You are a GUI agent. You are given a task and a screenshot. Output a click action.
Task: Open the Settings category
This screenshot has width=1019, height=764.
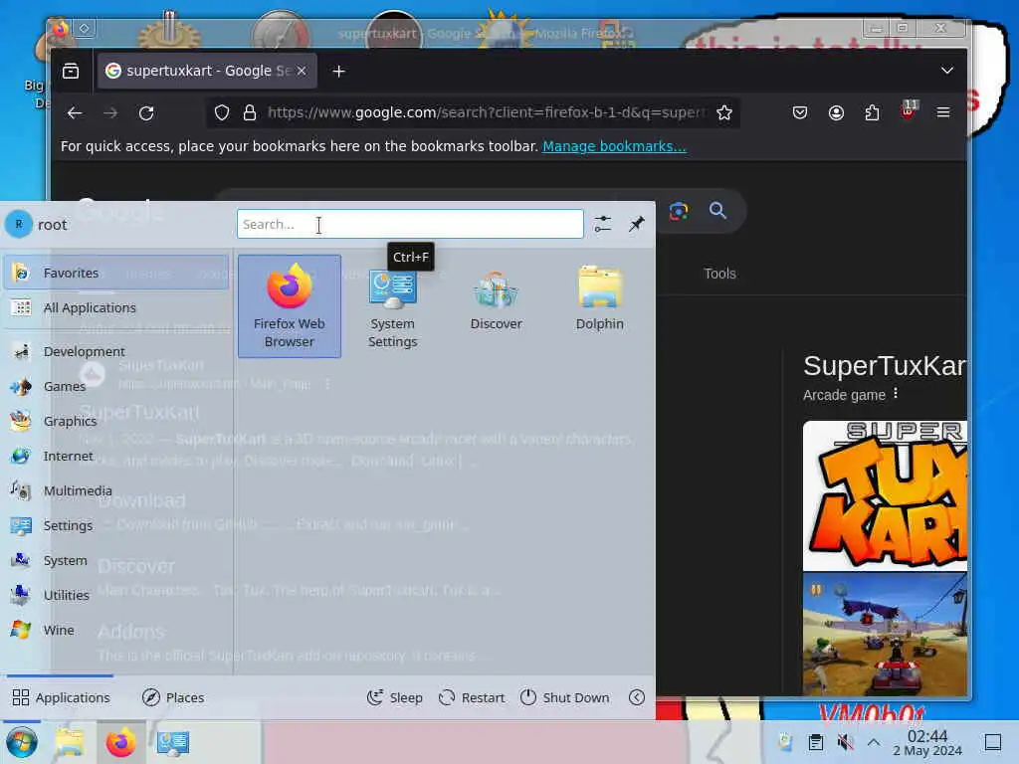click(x=116, y=525)
